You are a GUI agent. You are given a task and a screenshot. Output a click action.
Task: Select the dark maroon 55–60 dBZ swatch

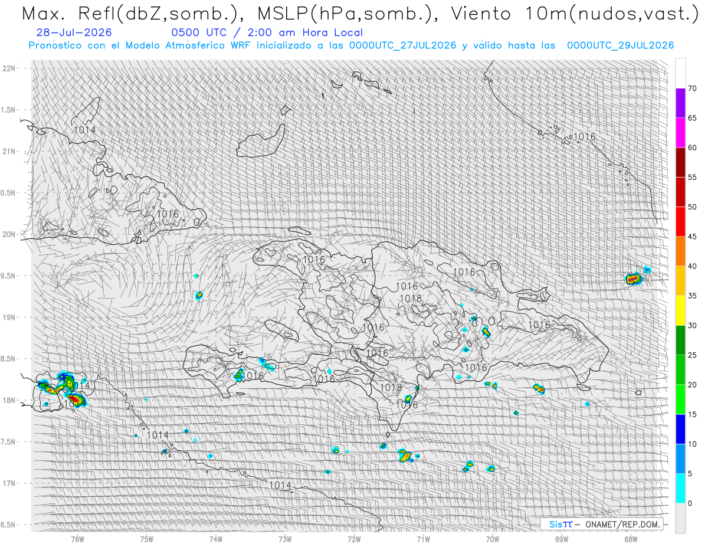coord(681,162)
